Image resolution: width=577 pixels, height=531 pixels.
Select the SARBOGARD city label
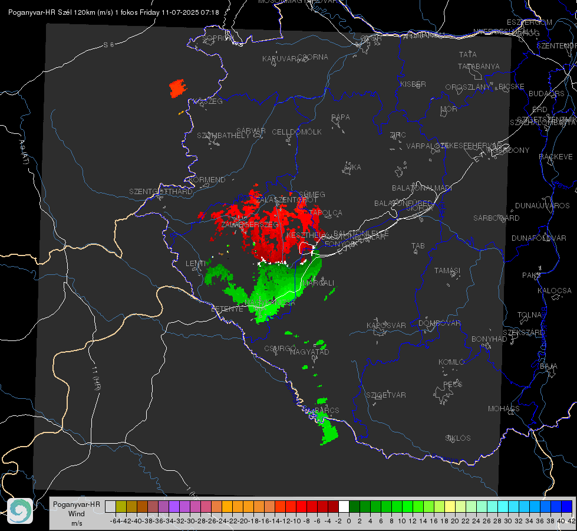496,218
